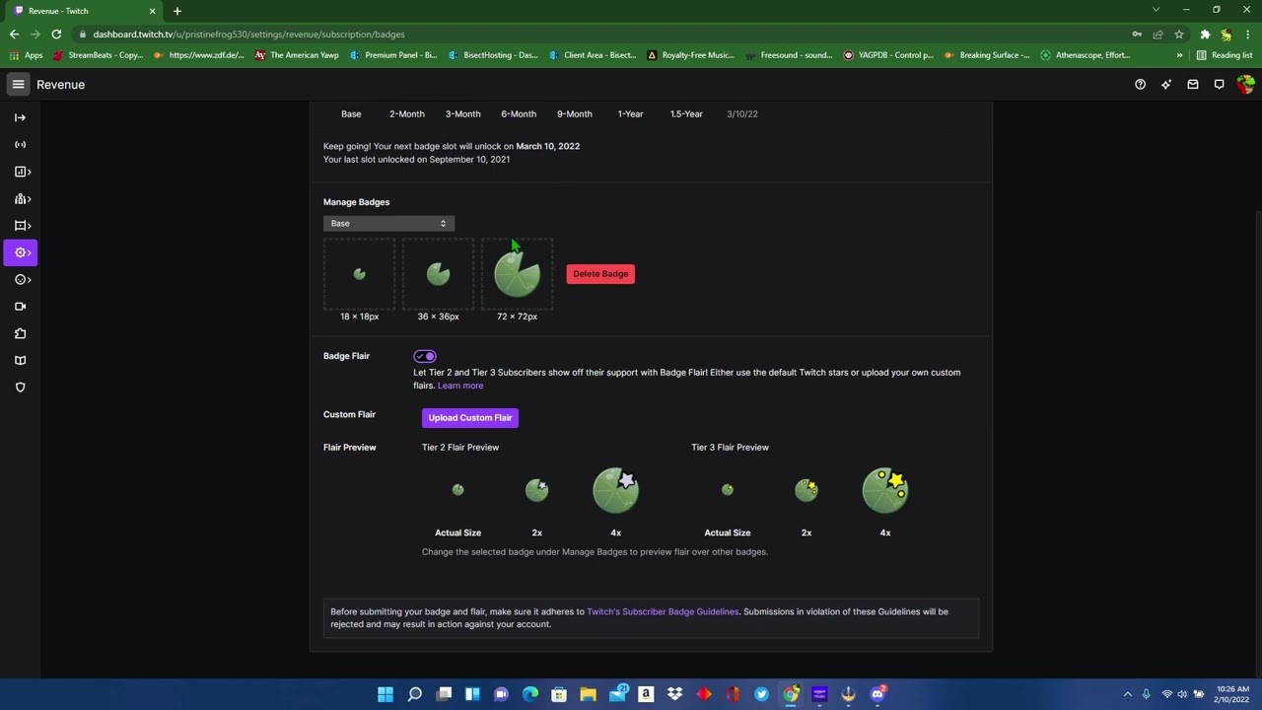Open Safety Center shield icon
This screenshot has width=1262, height=710.
[x=20, y=388]
